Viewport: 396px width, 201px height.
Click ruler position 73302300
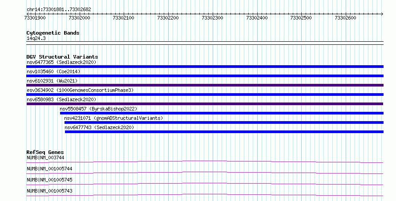coord(212,18)
